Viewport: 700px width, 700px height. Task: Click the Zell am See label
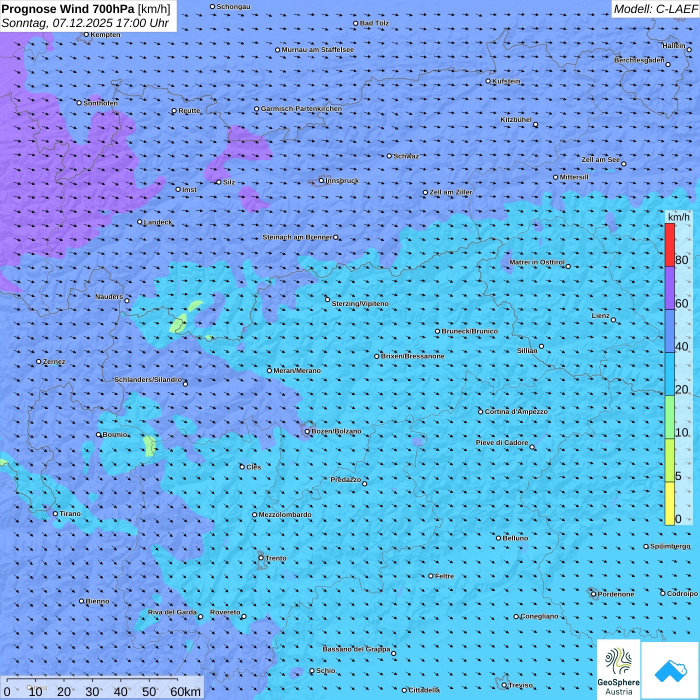(x=600, y=159)
